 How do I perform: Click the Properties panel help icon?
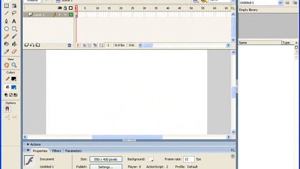point(232,156)
